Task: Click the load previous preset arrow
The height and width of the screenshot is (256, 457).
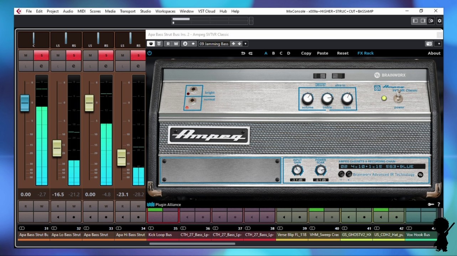Action: tap(234, 44)
